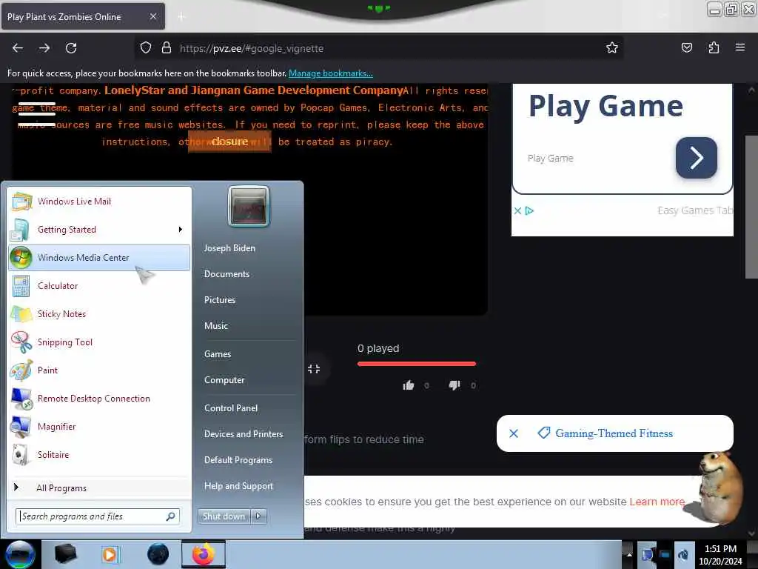Expand All Programs list
Image resolution: width=758 pixels, height=569 pixels.
99,488
